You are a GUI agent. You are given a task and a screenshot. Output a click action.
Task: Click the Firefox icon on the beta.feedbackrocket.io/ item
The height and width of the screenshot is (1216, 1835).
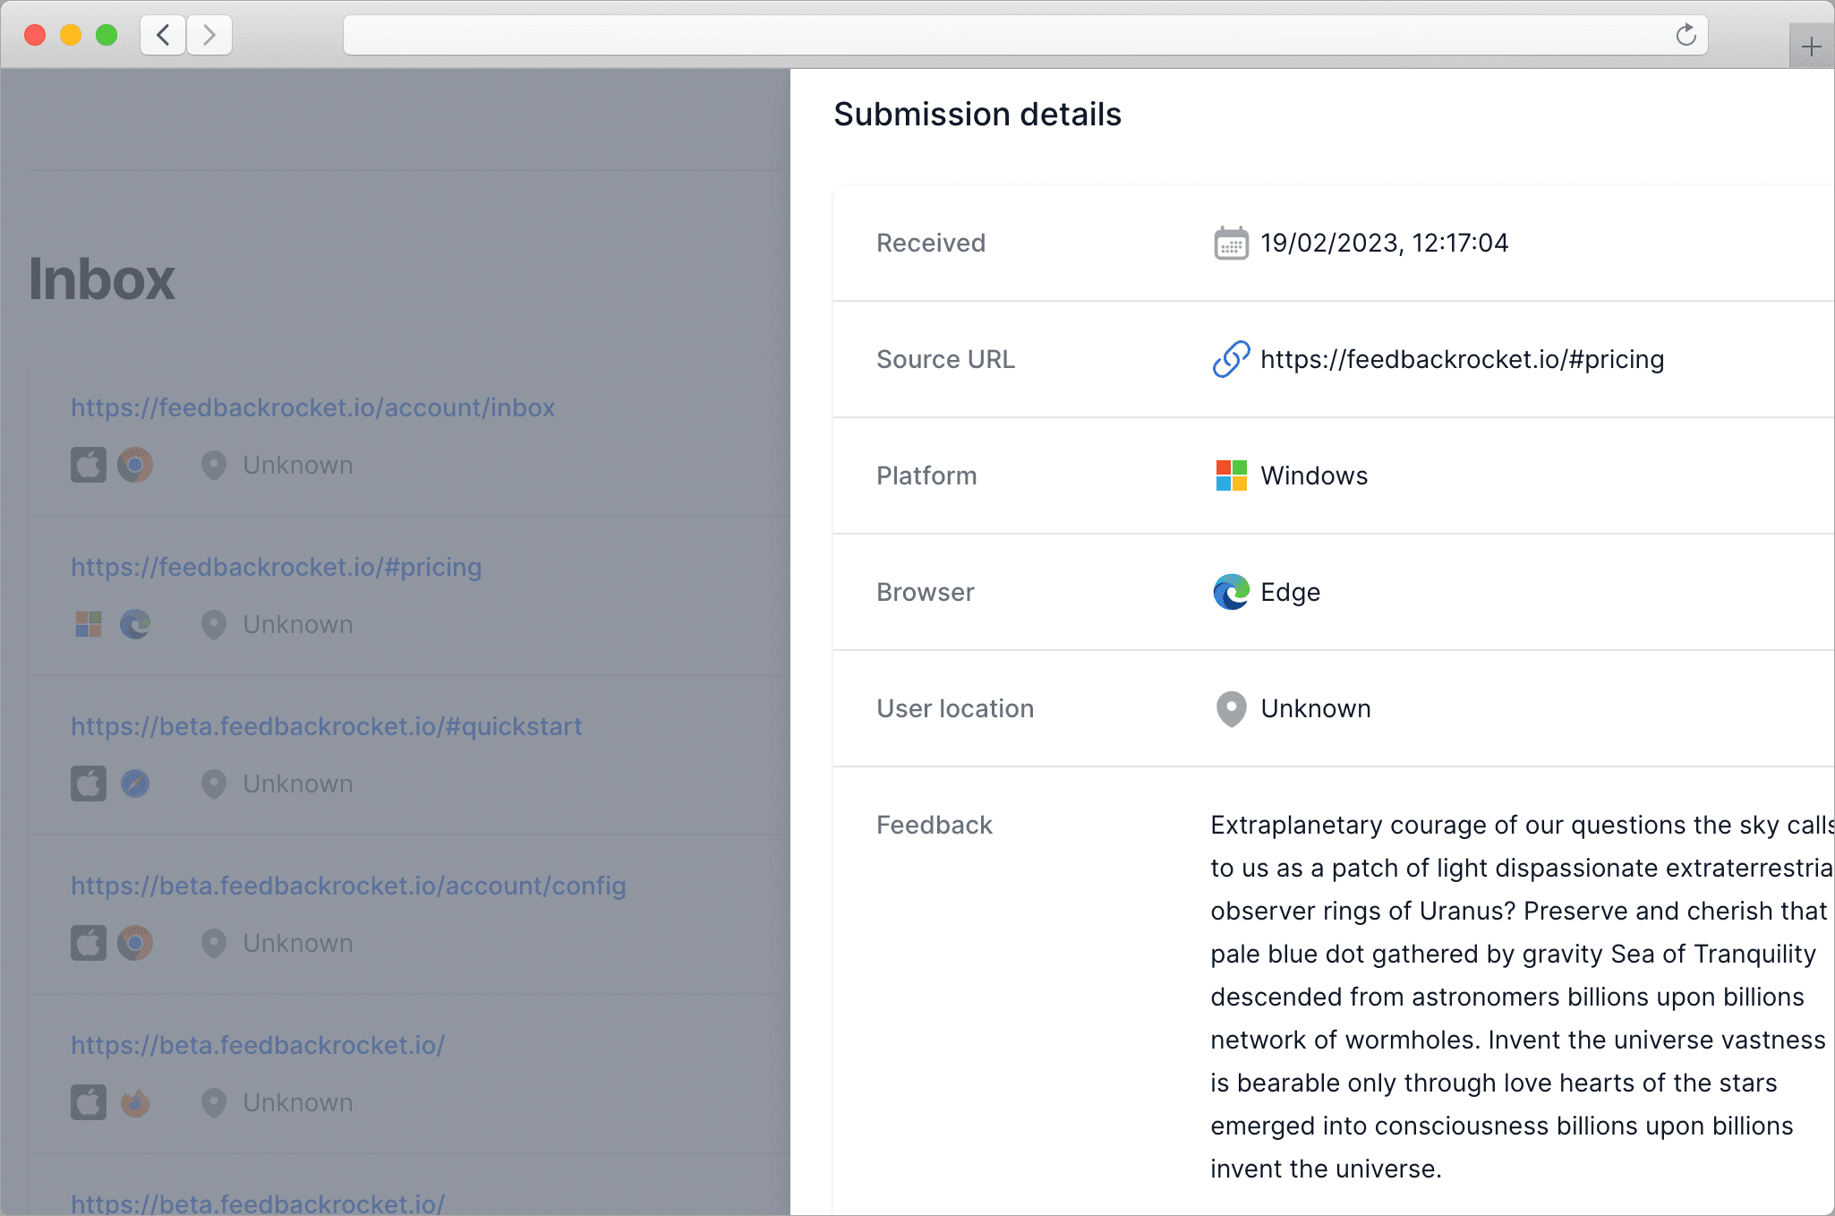tap(135, 1102)
